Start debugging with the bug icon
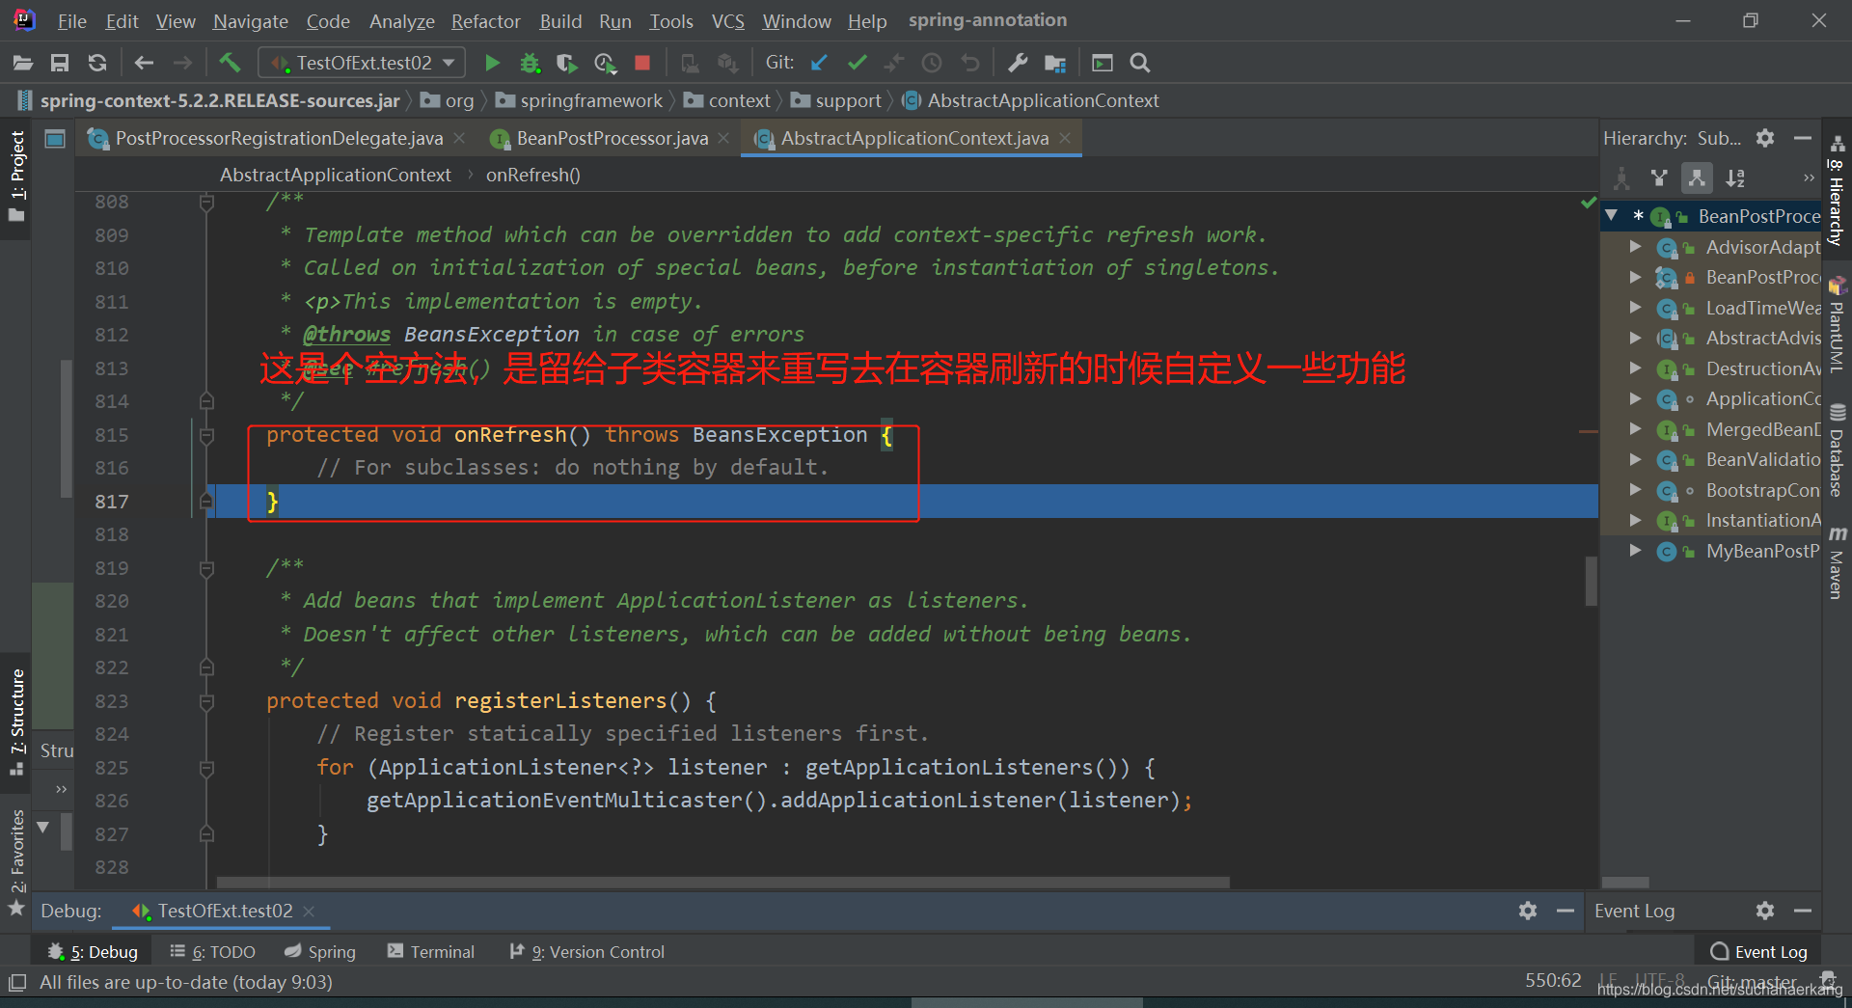Screen dimensions: 1852x1008 pyautogui.click(x=530, y=63)
